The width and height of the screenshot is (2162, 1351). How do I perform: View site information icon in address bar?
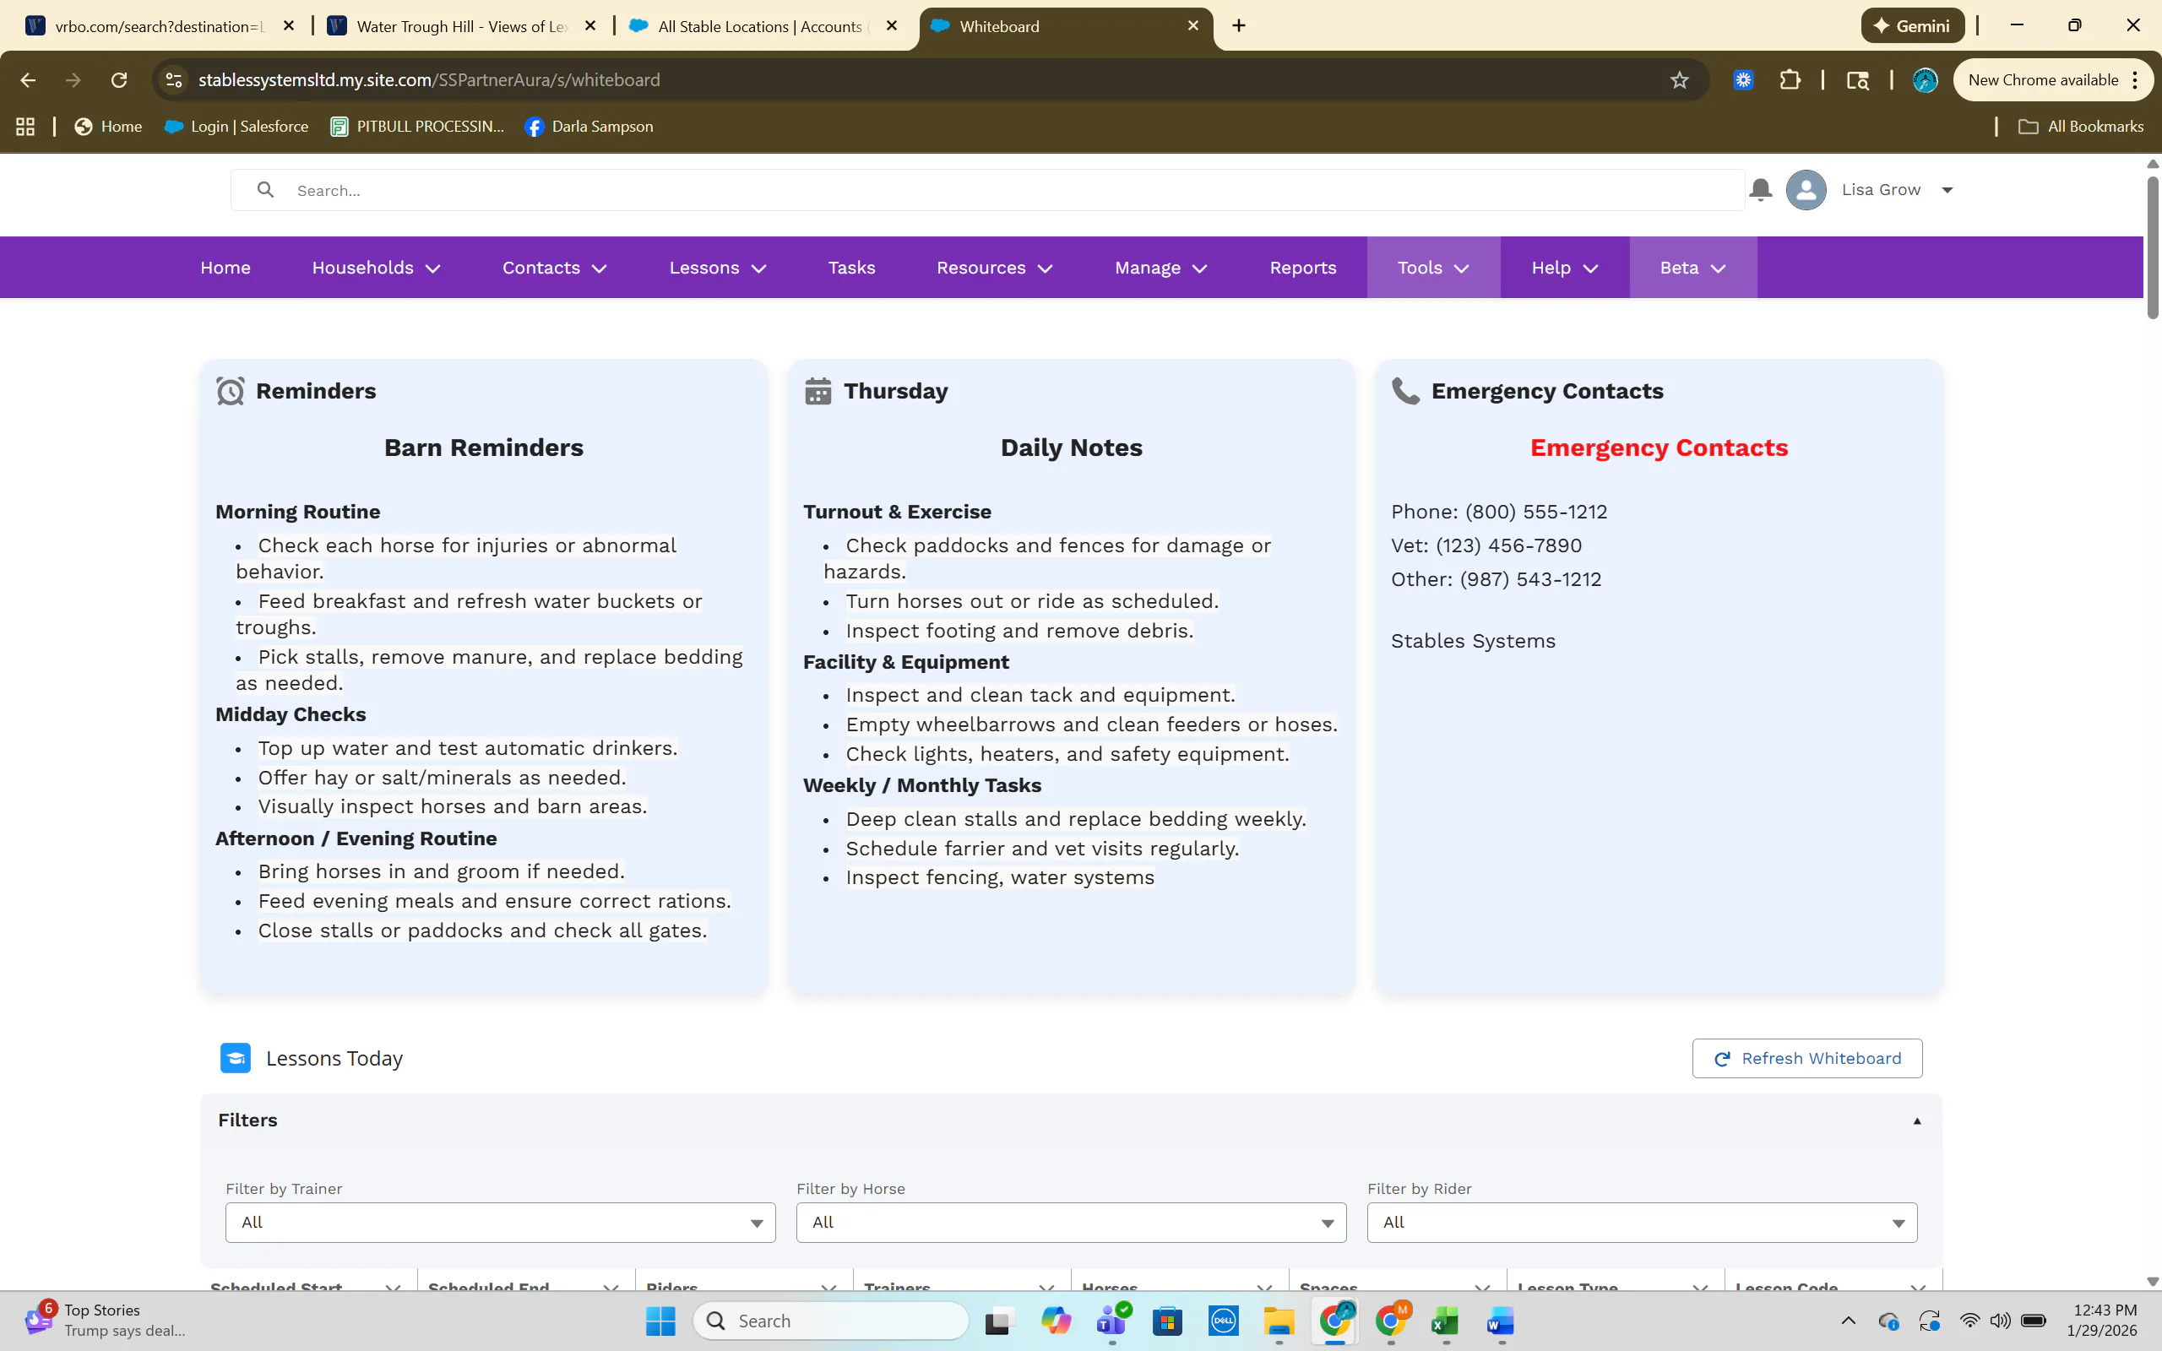[x=174, y=79]
